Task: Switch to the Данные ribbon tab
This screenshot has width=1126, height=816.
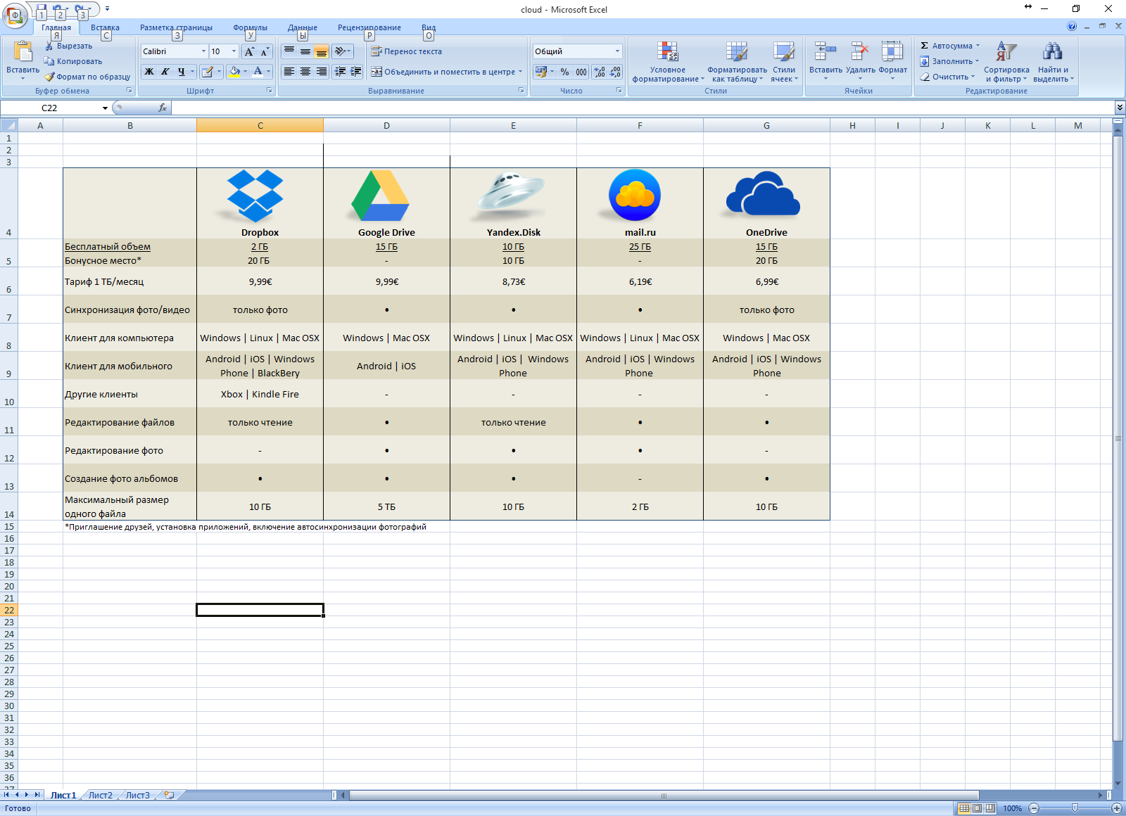Action: 303,27
